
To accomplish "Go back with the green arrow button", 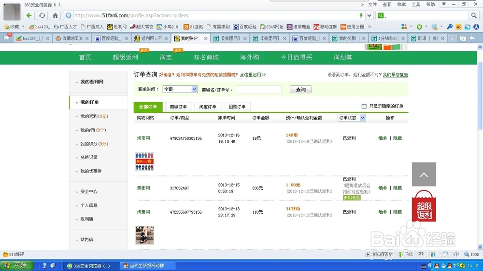I will (x=29, y=15).
